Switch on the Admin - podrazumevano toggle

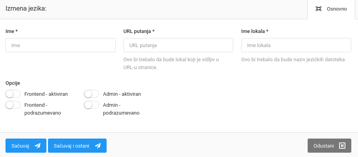click(x=91, y=105)
